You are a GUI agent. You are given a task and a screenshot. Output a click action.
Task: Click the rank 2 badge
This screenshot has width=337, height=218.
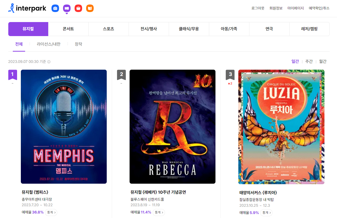121,75
